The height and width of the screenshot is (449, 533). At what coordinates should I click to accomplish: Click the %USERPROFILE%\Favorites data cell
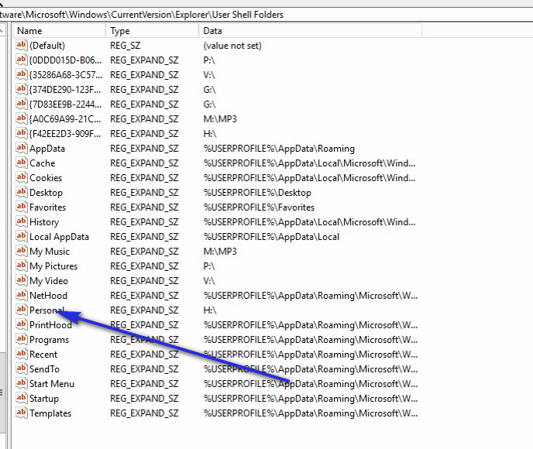[x=259, y=207]
